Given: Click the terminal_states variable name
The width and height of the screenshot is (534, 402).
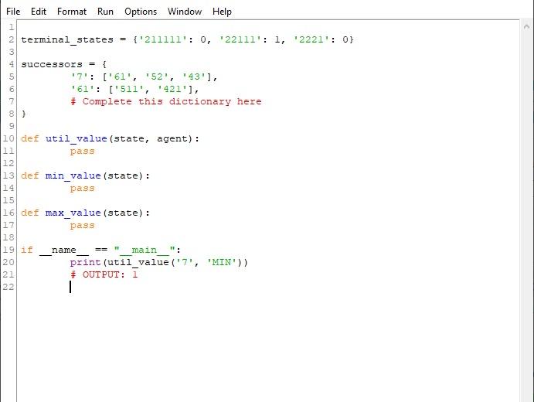Looking at the screenshot, I should 67,39.
